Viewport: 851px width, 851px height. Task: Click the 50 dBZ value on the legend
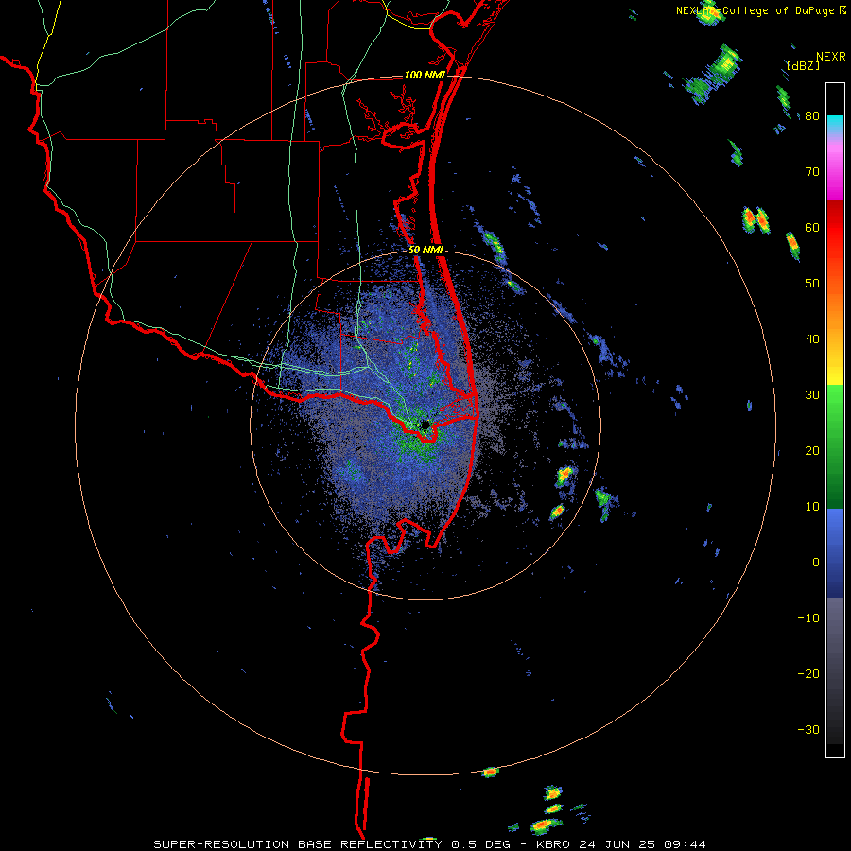[812, 284]
